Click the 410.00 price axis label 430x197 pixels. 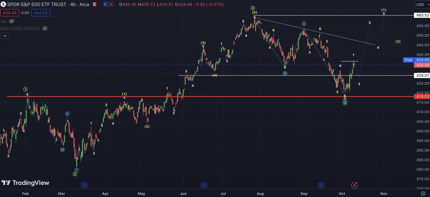(422, 112)
